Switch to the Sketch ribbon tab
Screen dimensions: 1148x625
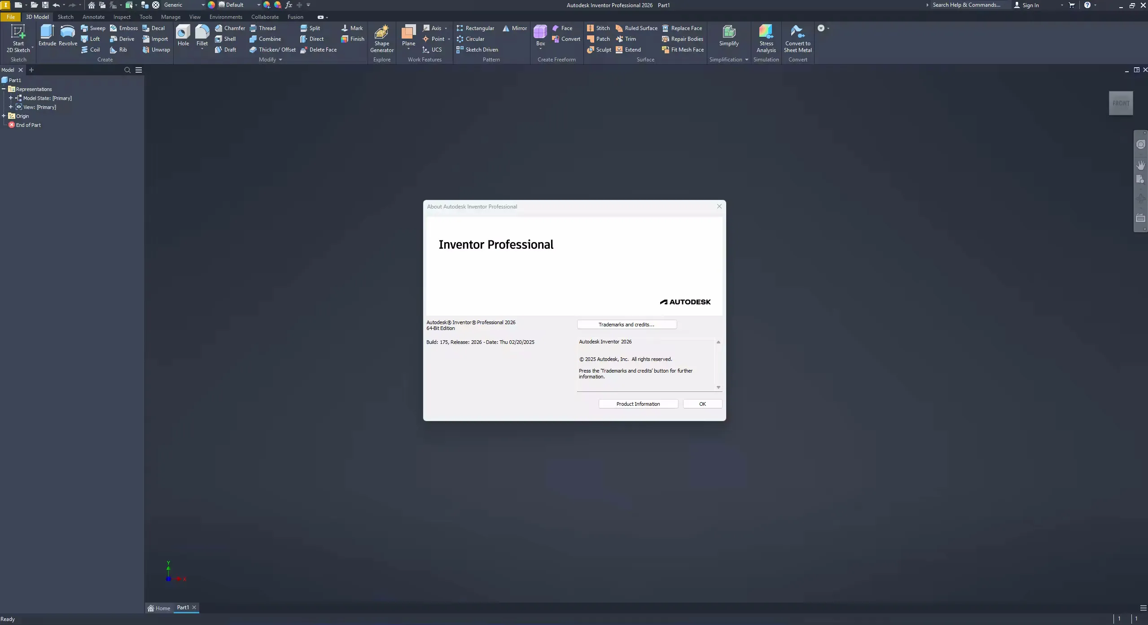(x=65, y=17)
